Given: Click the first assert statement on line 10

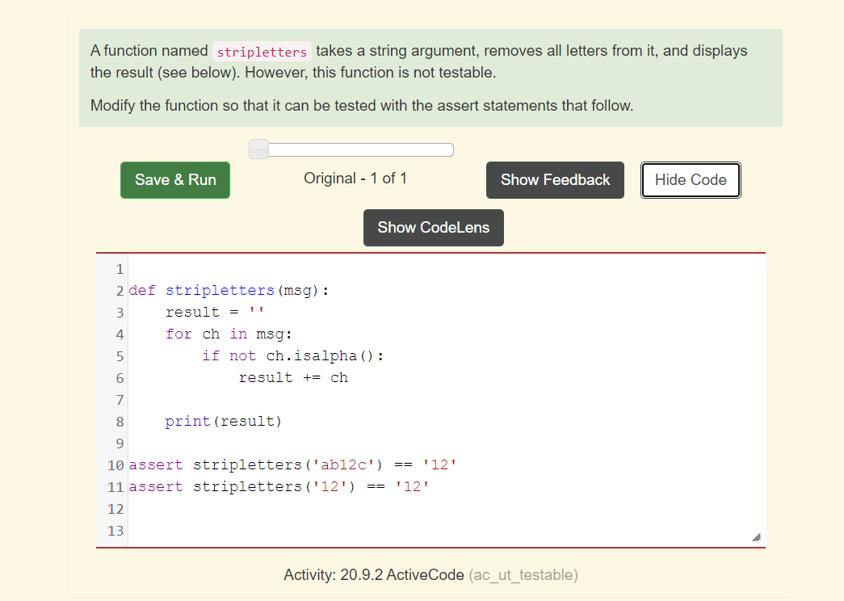Looking at the screenshot, I should click(294, 464).
